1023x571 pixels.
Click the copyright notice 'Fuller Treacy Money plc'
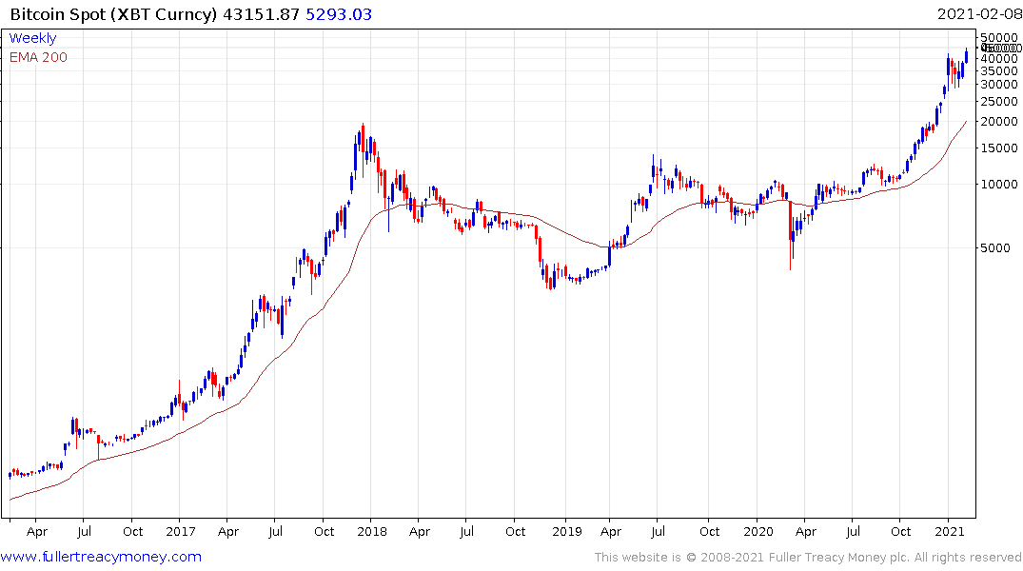838,558
